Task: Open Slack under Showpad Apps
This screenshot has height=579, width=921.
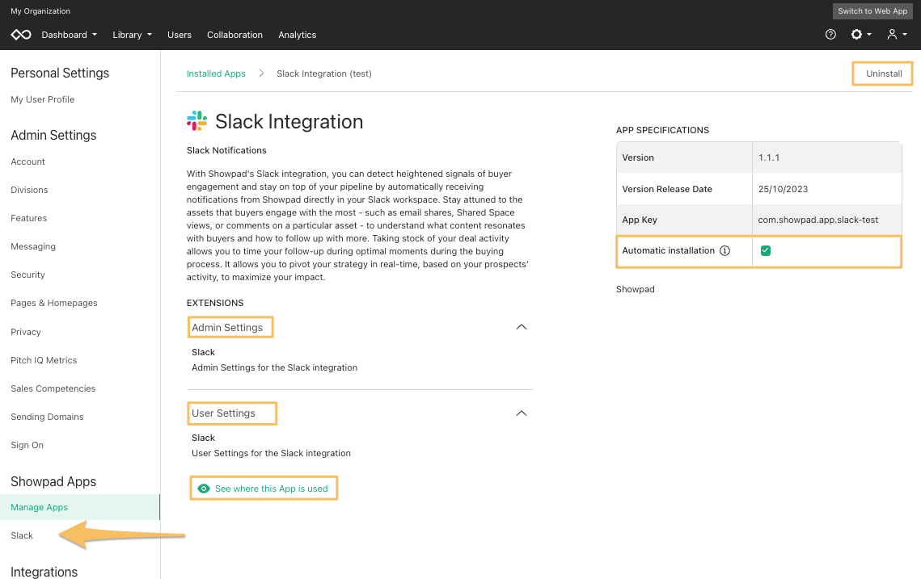Action: (x=22, y=535)
